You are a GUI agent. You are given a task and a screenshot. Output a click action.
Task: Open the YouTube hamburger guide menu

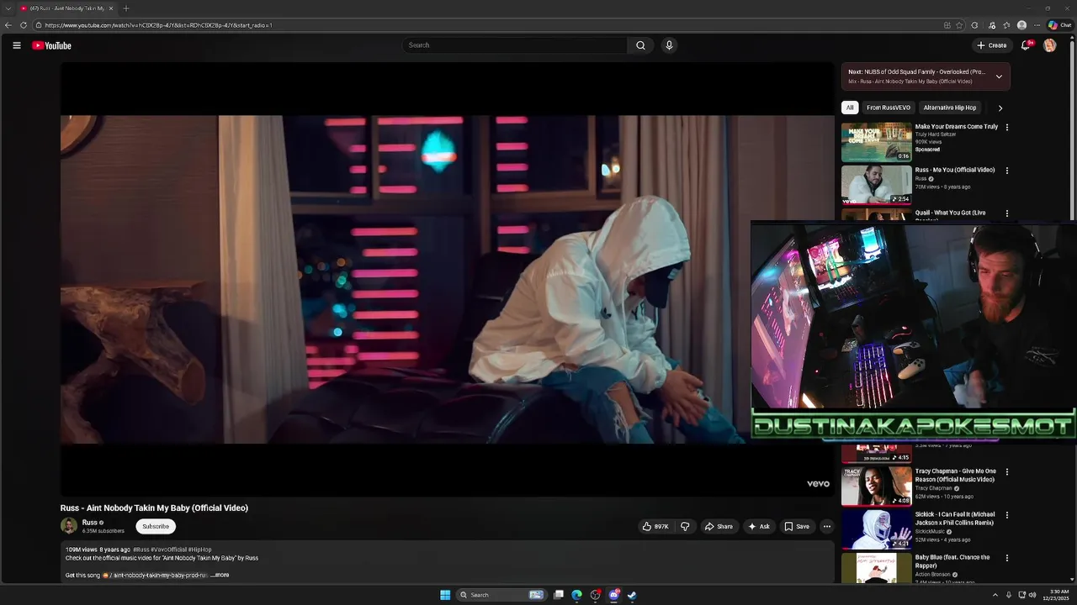[16, 45]
